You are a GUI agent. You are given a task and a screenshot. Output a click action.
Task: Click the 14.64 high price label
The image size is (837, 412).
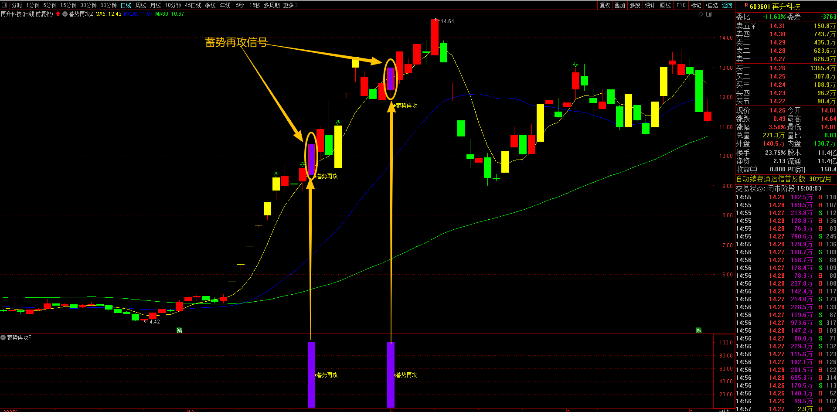pyautogui.click(x=447, y=21)
